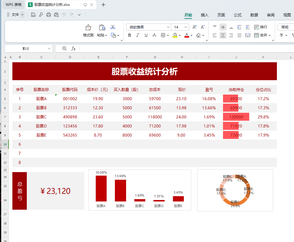Click the Cut scissors icon

point(113,27)
